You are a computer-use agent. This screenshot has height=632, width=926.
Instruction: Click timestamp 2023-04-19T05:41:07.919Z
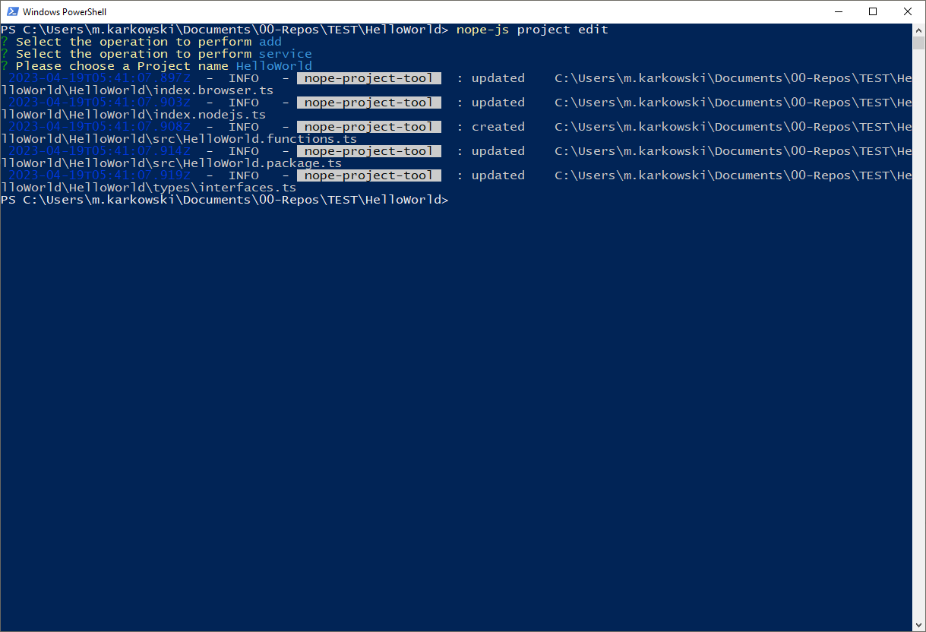[x=100, y=175]
